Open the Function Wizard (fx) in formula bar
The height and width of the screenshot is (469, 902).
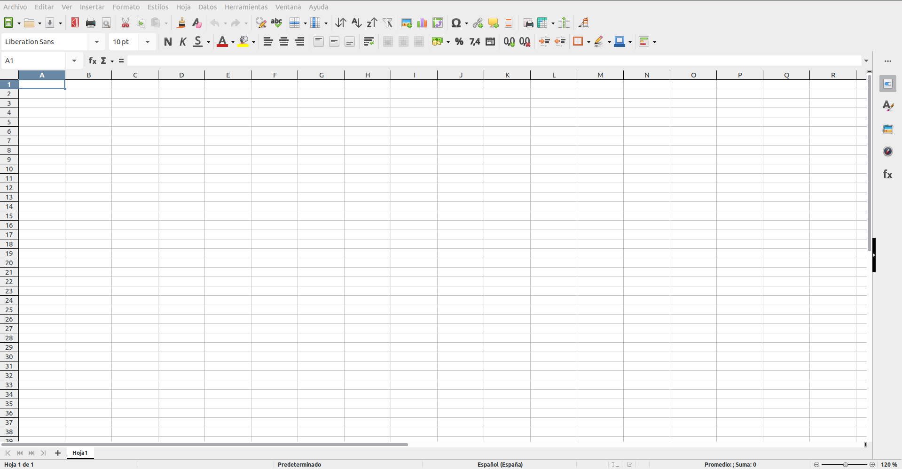(x=93, y=61)
